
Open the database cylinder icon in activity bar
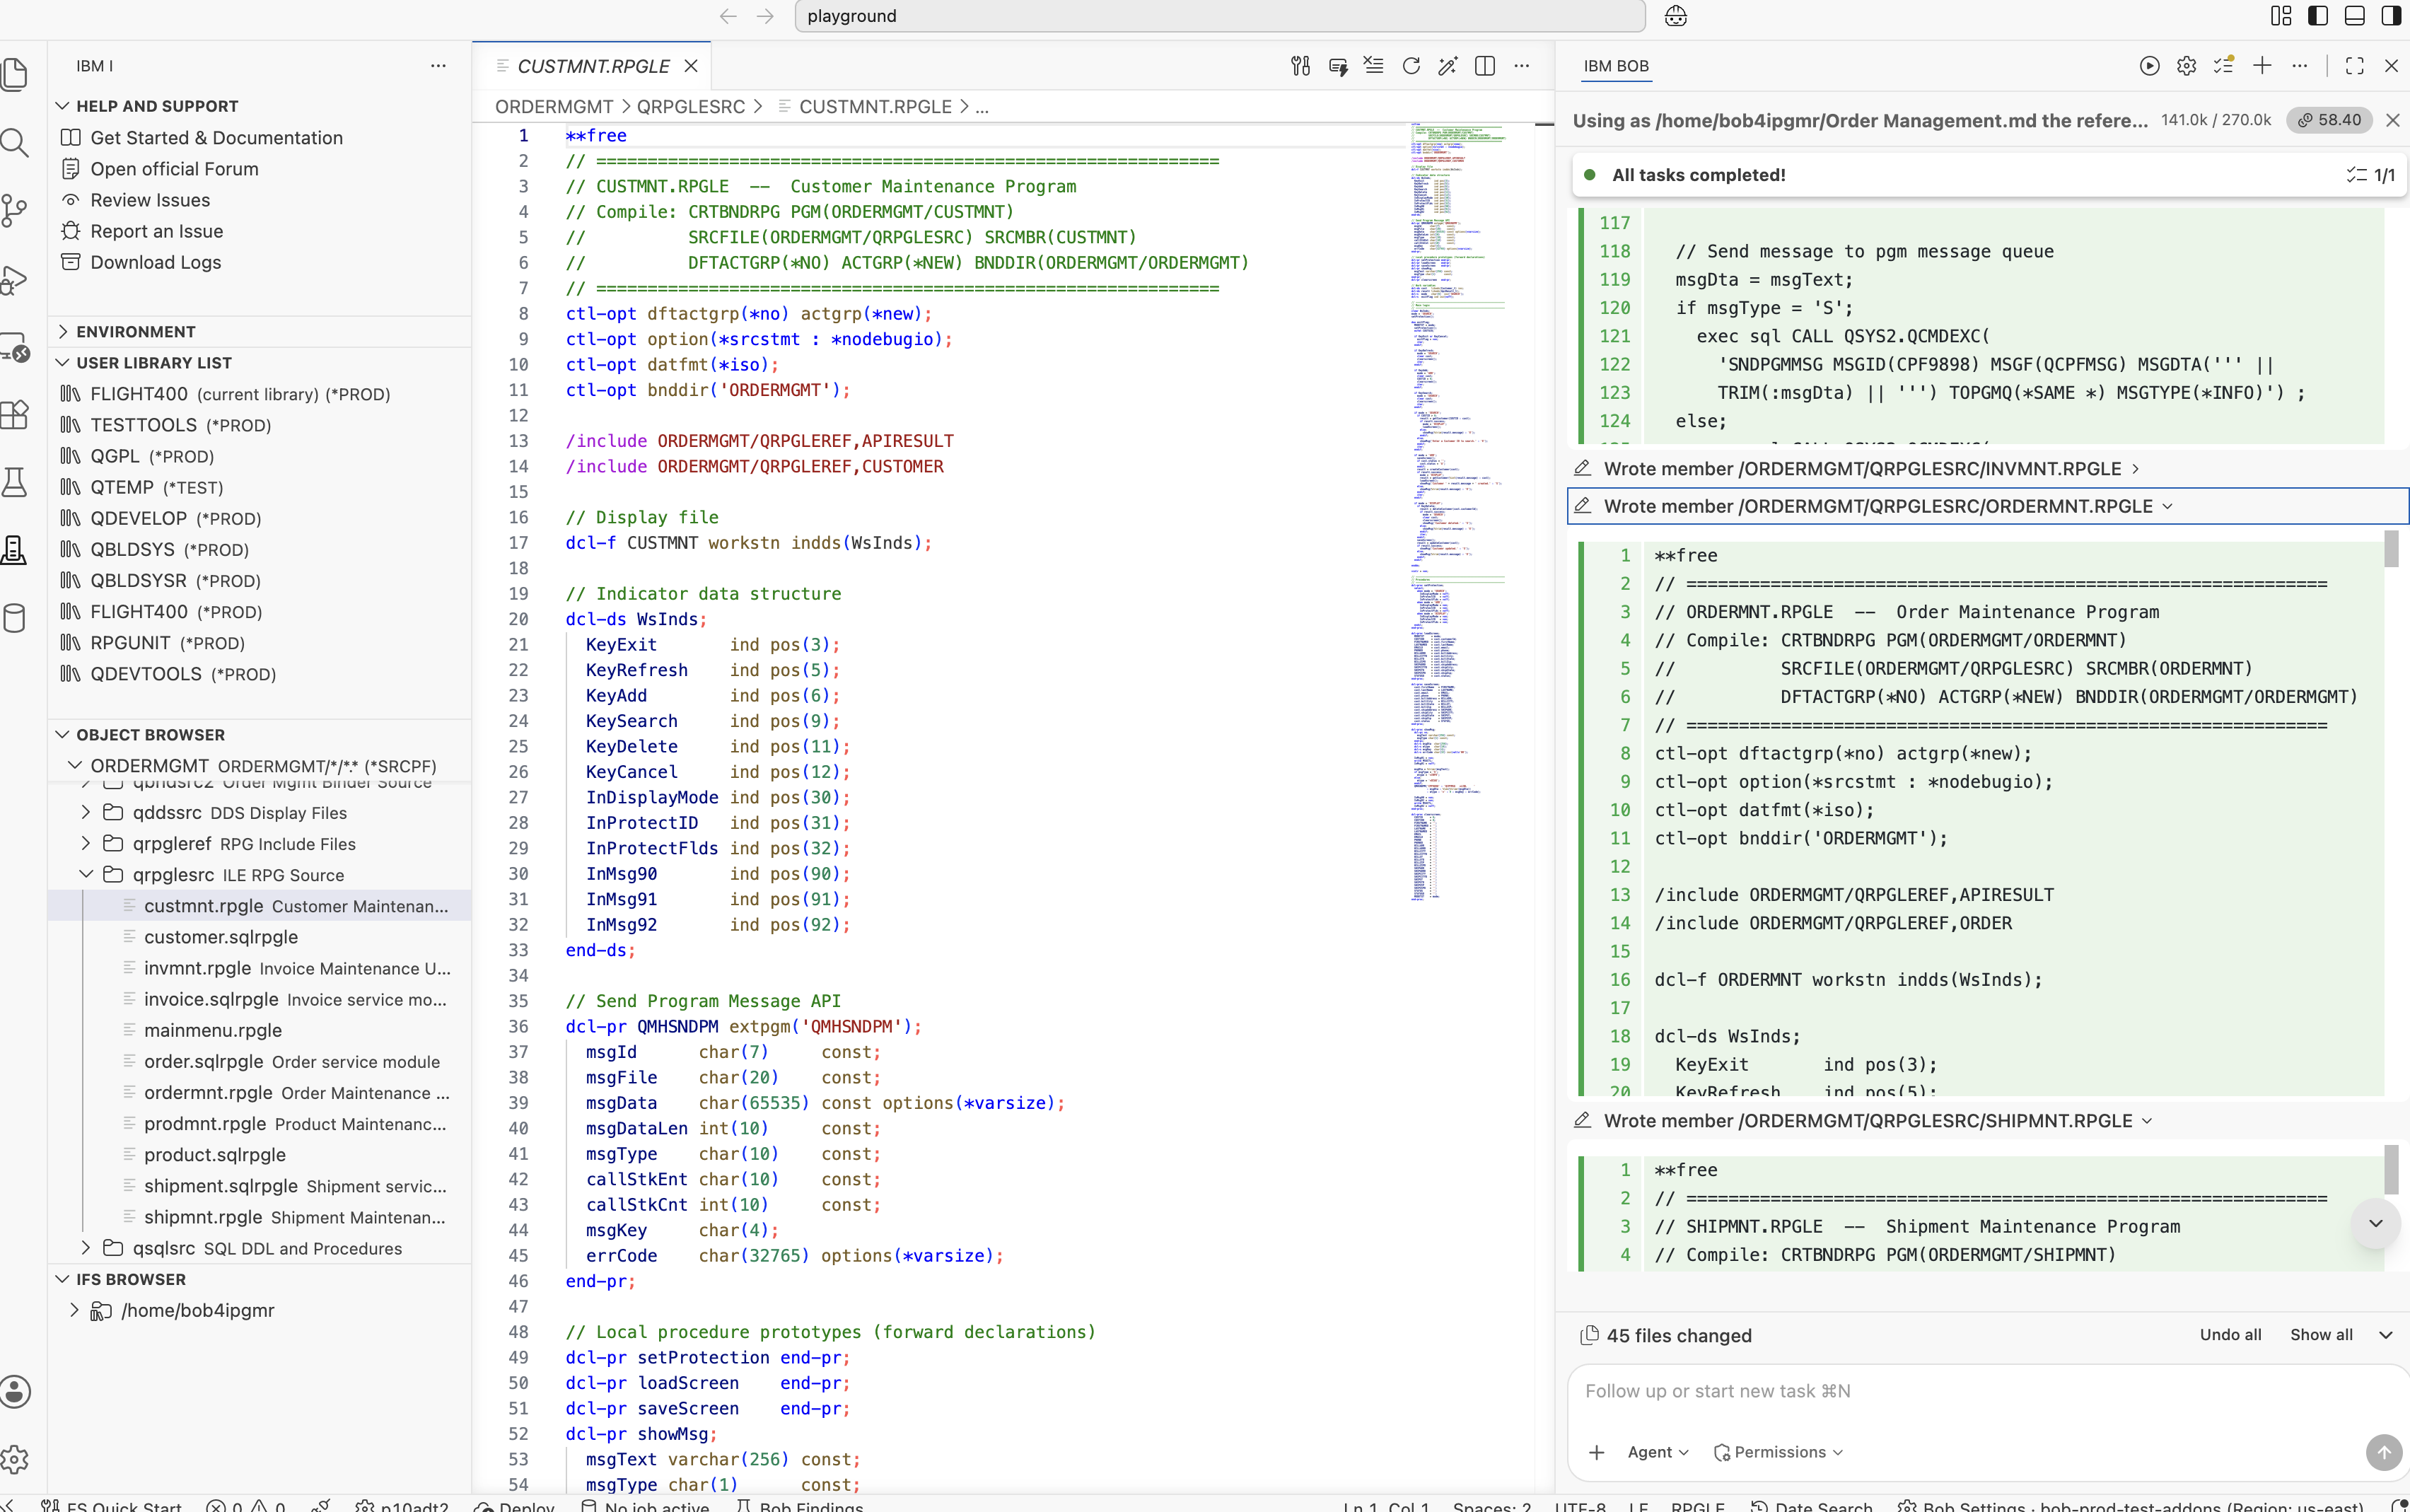pyautogui.click(x=14, y=618)
